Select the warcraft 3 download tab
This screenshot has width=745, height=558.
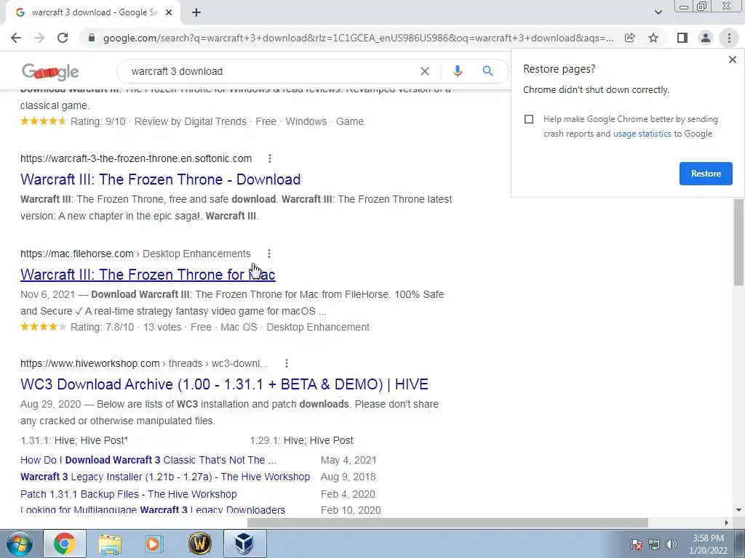94,13
